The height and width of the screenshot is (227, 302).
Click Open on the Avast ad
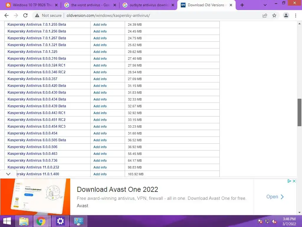click(275, 197)
